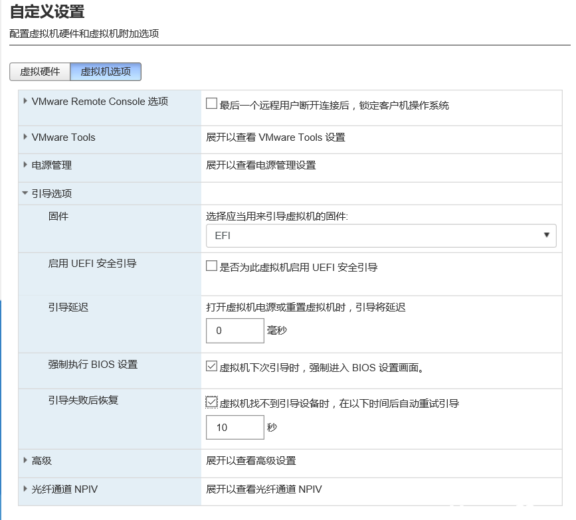Expand the 光纤通道 NPIV section
The width and height of the screenshot is (576, 520).
point(26,489)
